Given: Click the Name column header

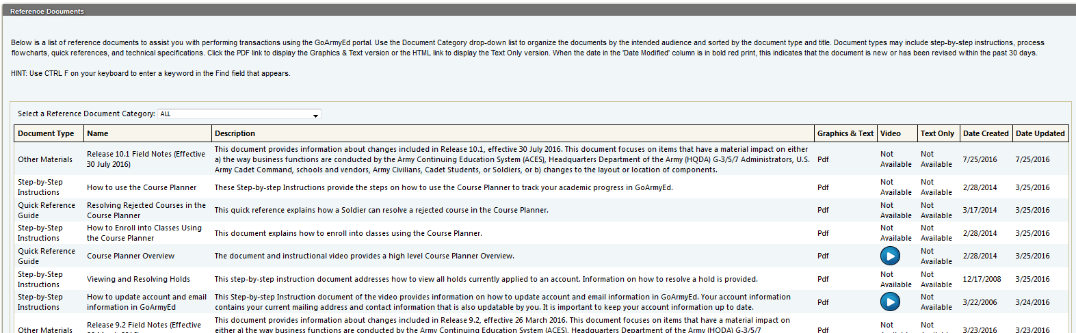Looking at the screenshot, I should click(148, 133).
